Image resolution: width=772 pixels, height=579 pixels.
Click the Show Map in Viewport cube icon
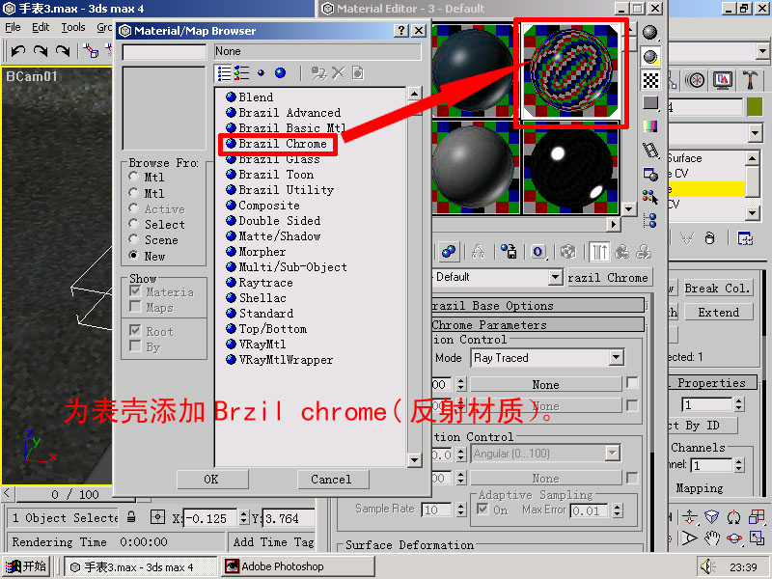tap(567, 252)
